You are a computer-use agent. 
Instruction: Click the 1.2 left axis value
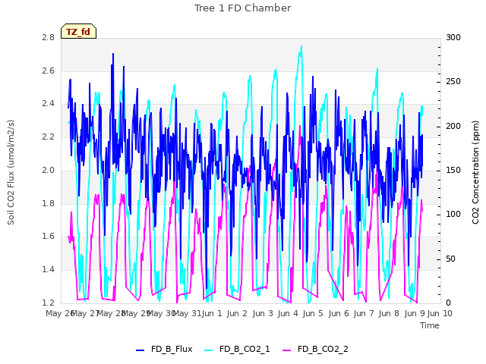48,303
